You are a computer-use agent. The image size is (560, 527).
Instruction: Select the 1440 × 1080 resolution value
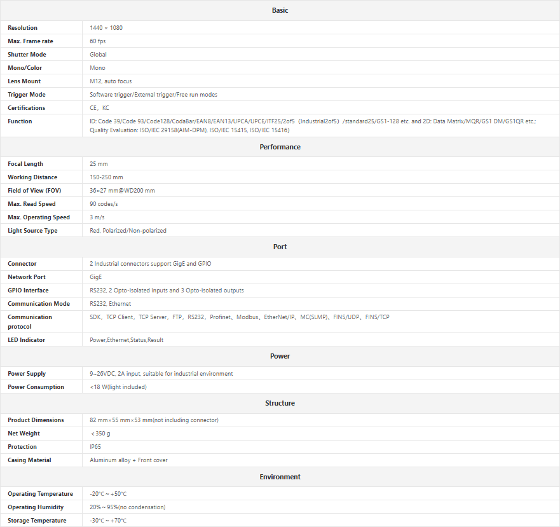click(106, 28)
